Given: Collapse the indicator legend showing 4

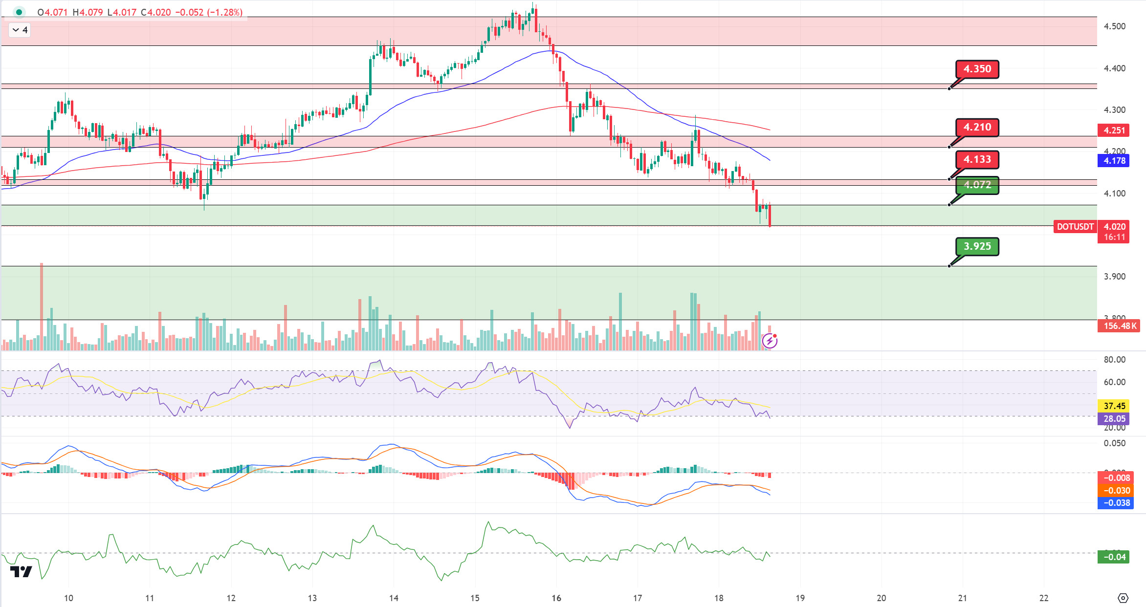Looking at the screenshot, I should (x=20, y=30).
